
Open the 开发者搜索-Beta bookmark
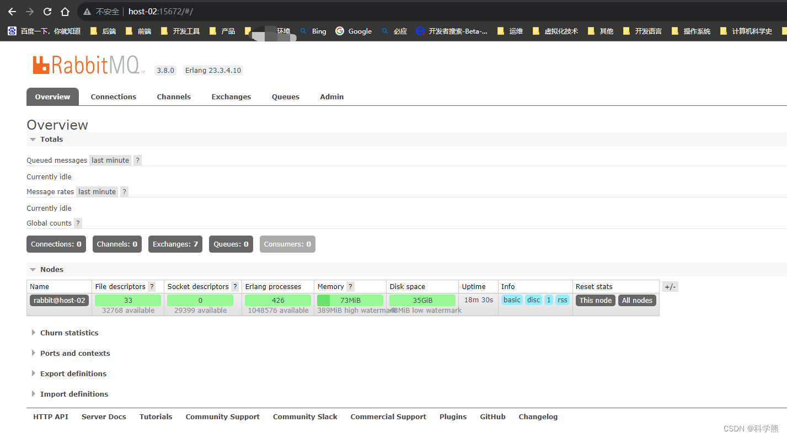pyautogui.click(x=452, y=31)
